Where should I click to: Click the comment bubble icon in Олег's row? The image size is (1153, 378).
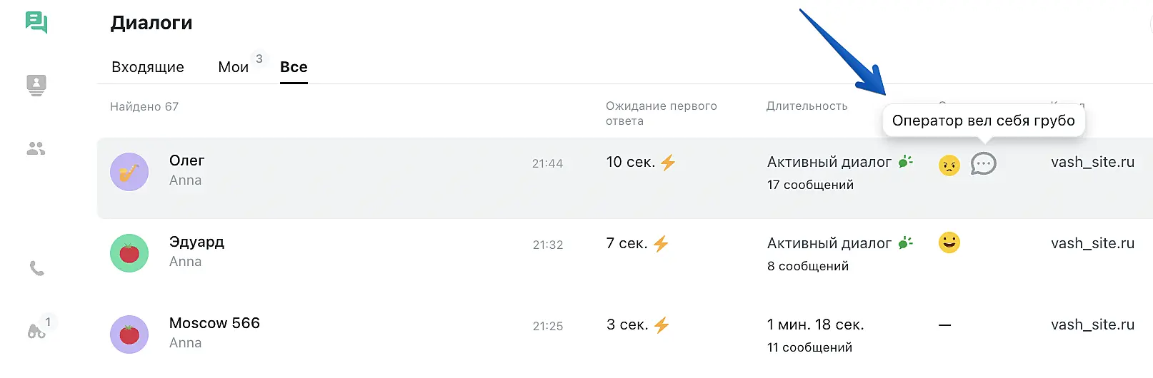tap(983, 164)
